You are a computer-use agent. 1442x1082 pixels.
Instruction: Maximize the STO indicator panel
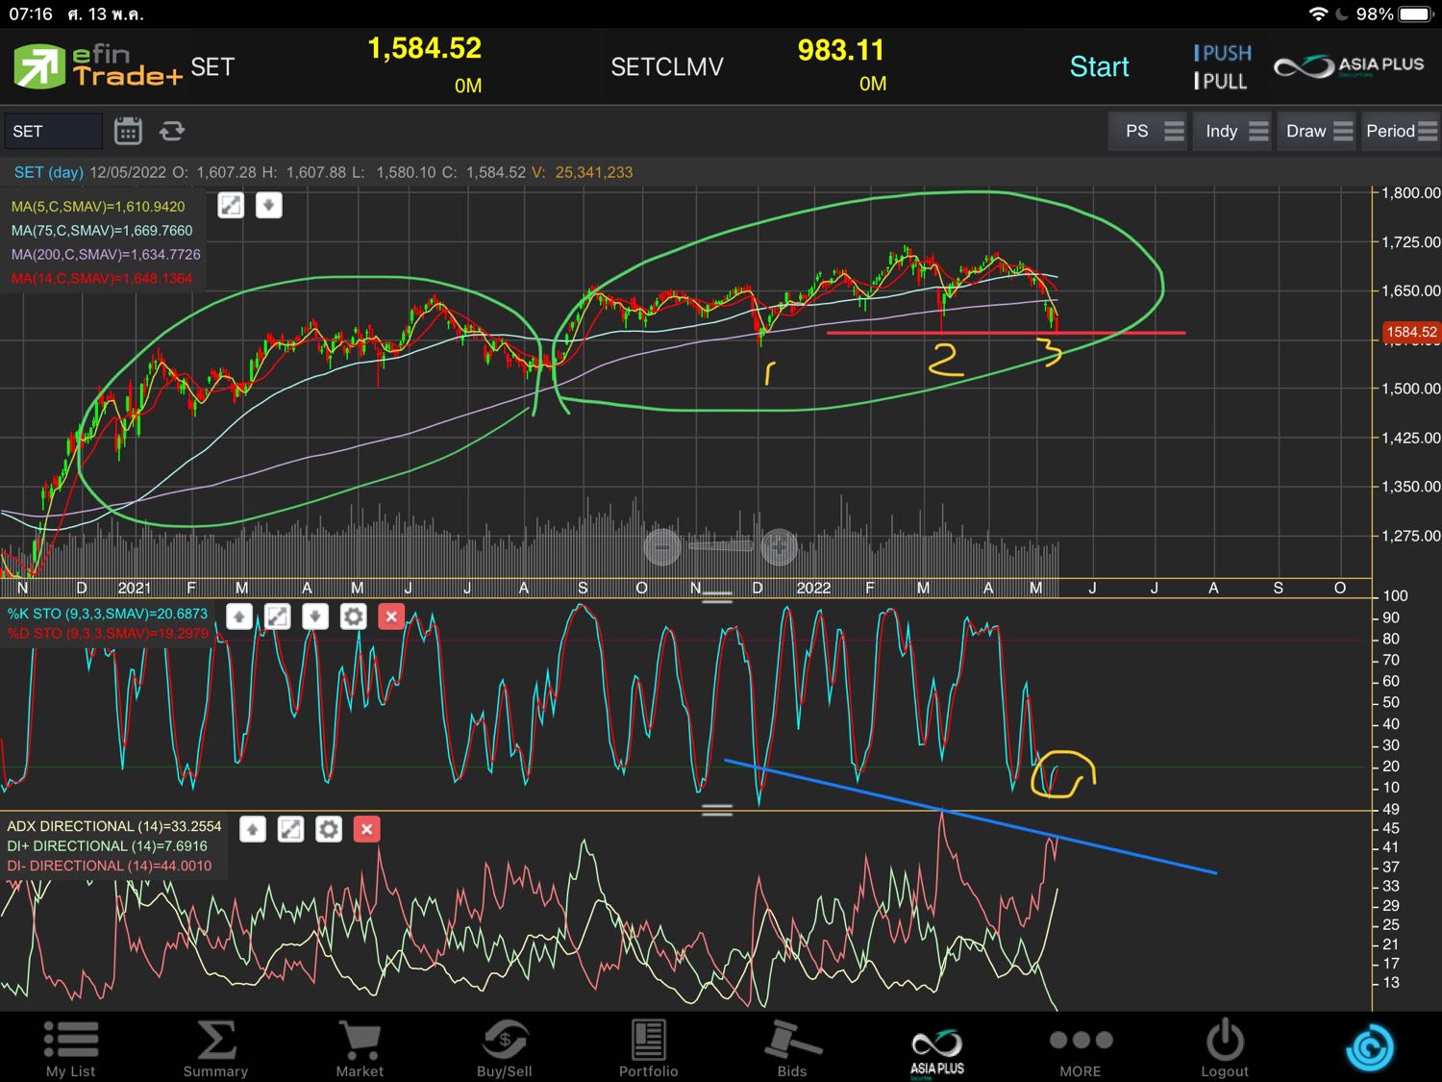coord(277,616)
